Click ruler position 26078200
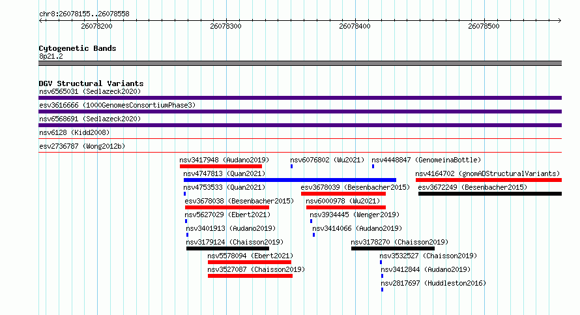This screenshot has height=315, width=580. pyautogui.click(x=96, y=26)
